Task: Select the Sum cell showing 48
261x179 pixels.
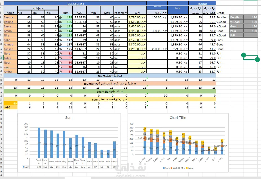Action: pyautogui.click(x=66, y=67)
